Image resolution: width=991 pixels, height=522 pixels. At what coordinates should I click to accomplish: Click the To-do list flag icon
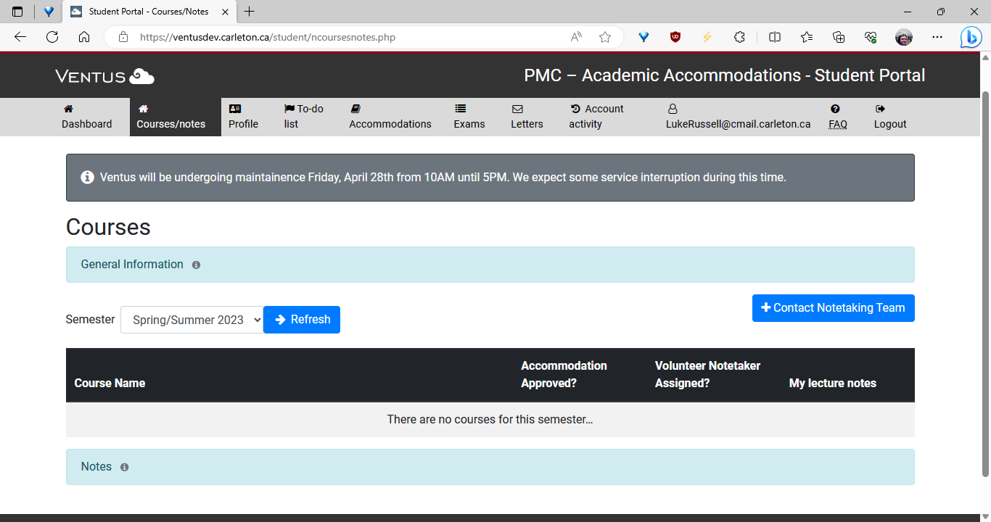coord(287,107)
